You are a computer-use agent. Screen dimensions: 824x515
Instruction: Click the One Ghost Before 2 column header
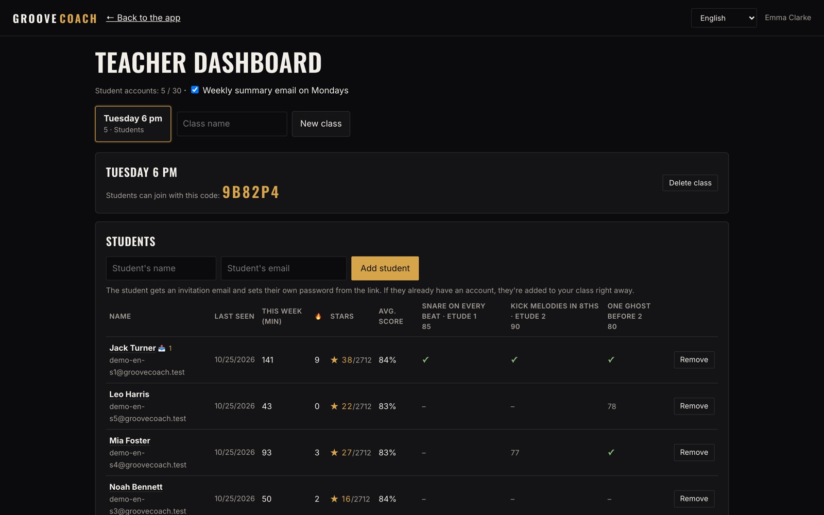click(629, 316)
